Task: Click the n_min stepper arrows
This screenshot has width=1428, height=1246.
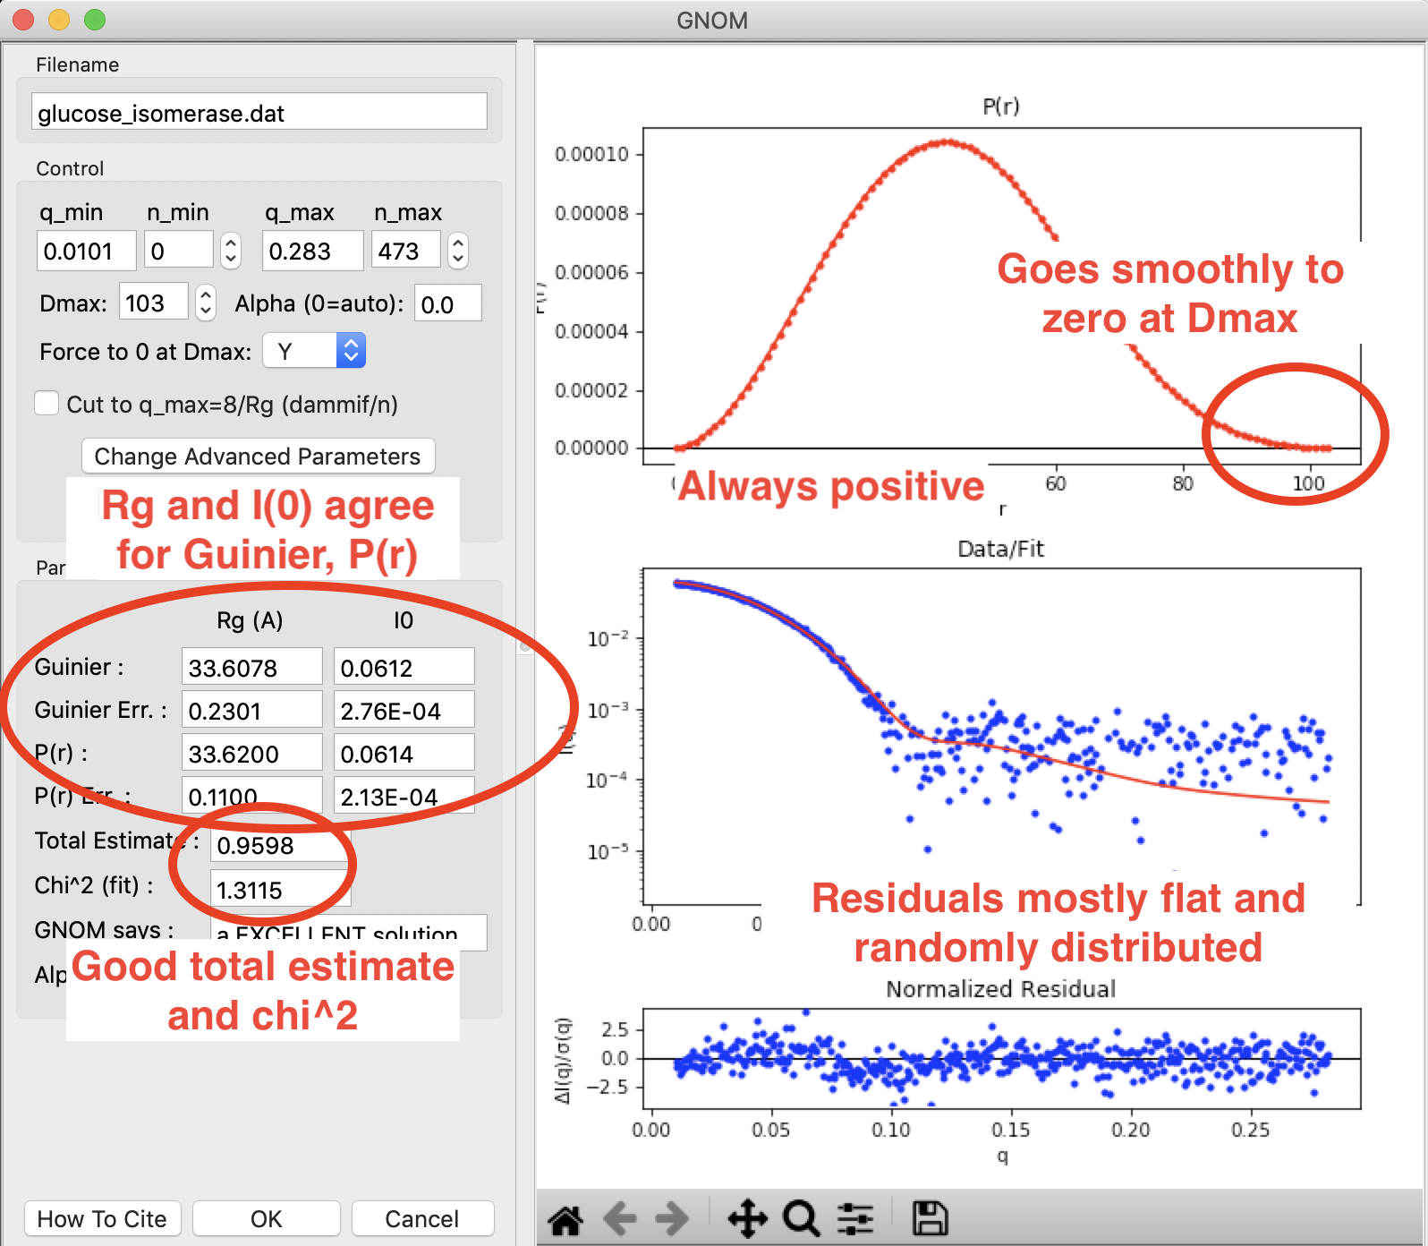Action: click(x=231, y=251)
